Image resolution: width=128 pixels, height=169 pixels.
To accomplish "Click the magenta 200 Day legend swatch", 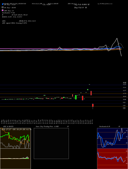I will click(3, 10).
